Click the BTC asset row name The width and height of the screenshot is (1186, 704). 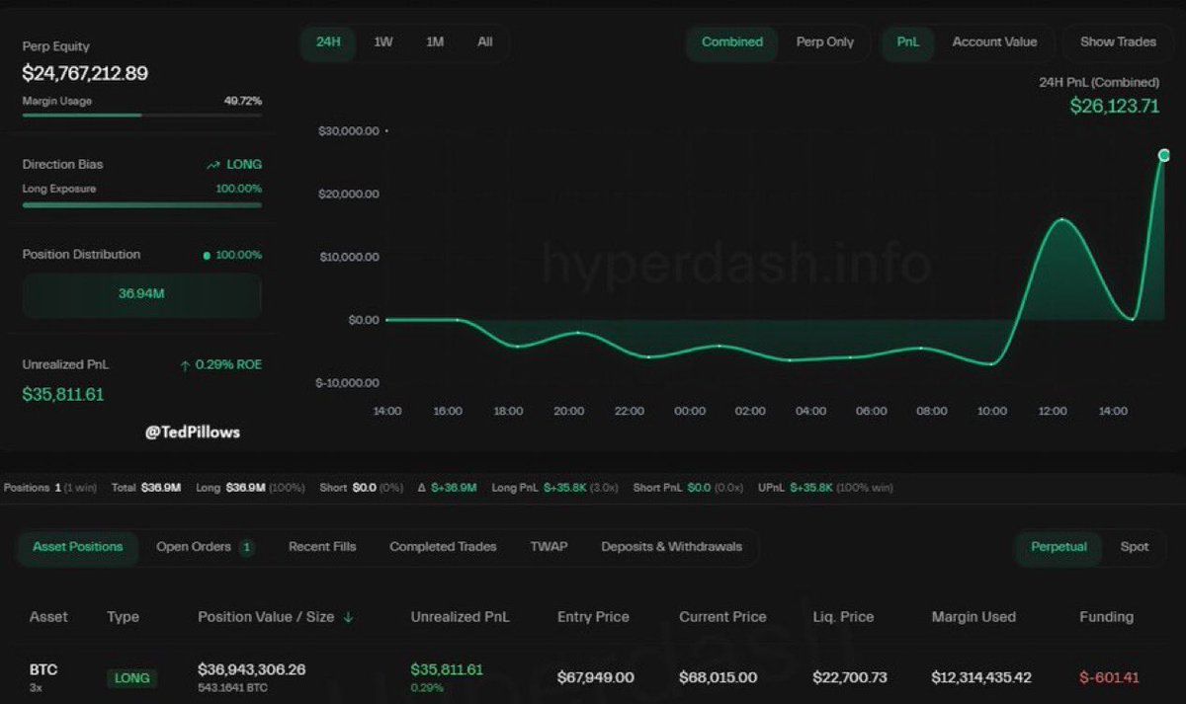(x=43, y=669)
